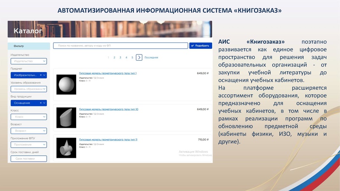This screenshot has width=340, height=191.
Task: Click the cone and cylinder model thumbnail
Action: click(66, 148)
